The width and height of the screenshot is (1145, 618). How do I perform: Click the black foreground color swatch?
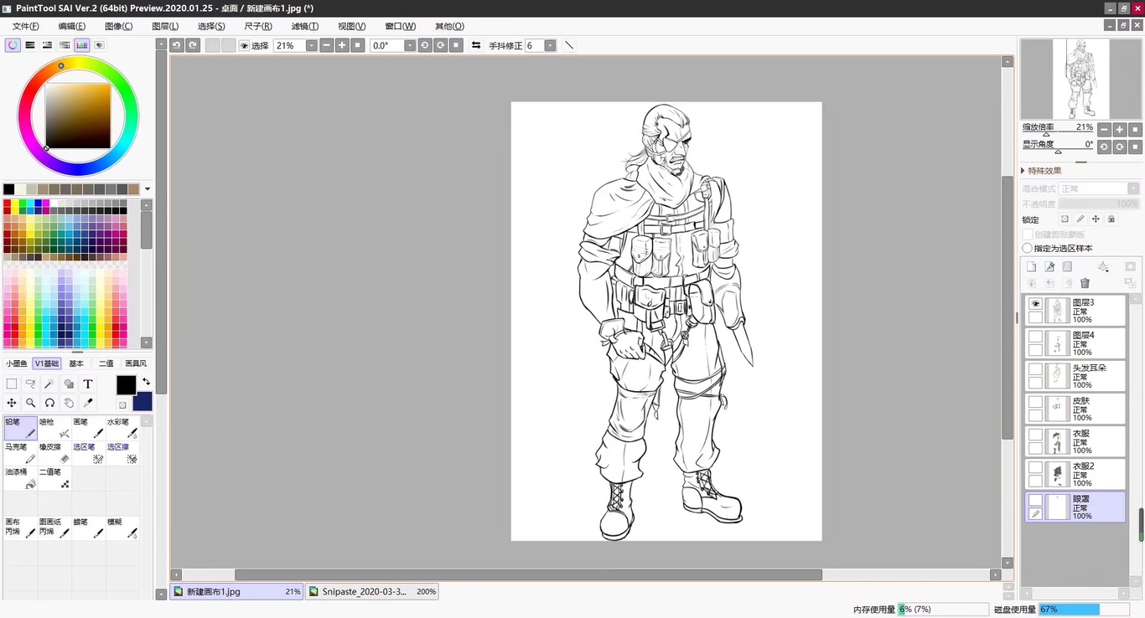point(126,384)
